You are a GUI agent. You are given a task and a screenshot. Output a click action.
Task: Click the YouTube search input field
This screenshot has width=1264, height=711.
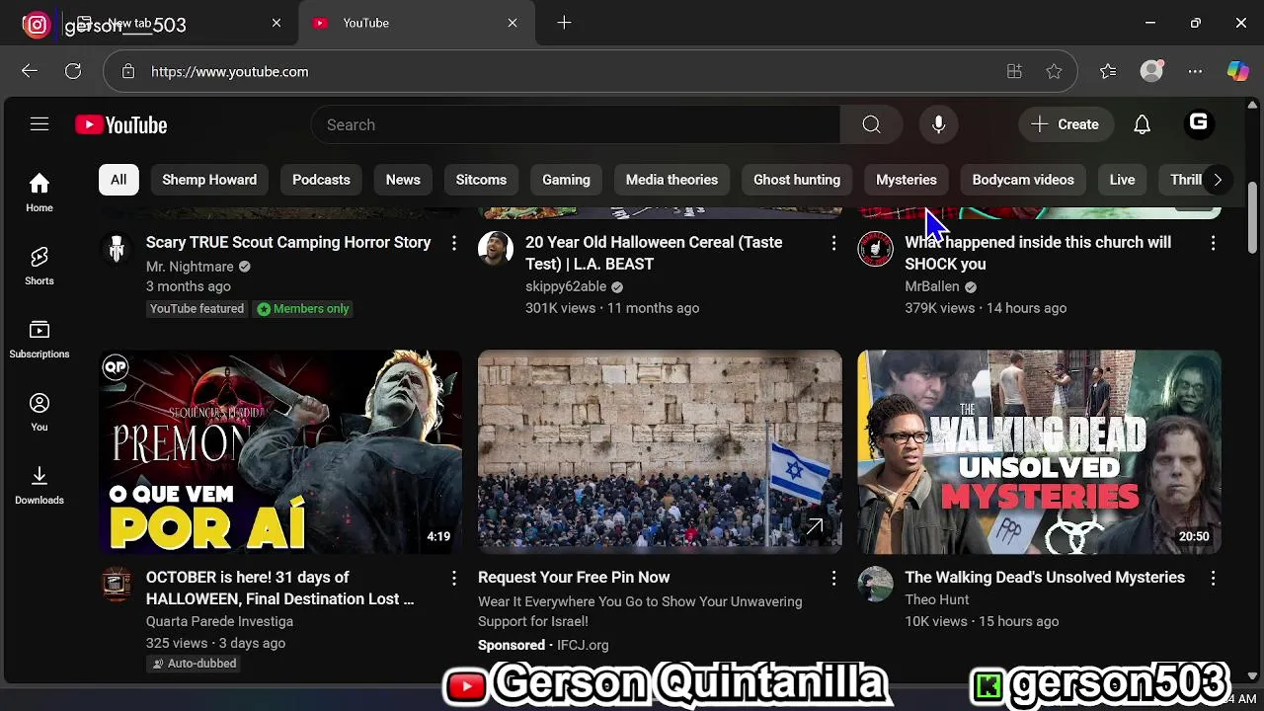[578, 124]
